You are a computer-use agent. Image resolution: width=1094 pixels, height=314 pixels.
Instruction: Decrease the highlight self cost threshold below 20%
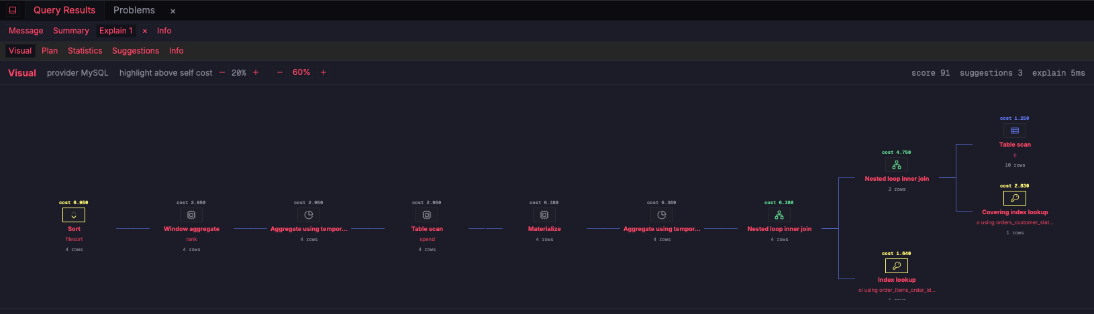(x=222, y=72)
